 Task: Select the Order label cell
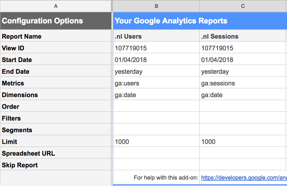pos(56,106)
